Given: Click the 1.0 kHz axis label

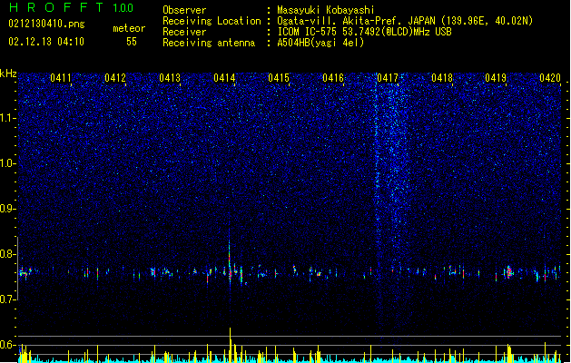Looking at the screenshot, I should click(x=8, y=163).
